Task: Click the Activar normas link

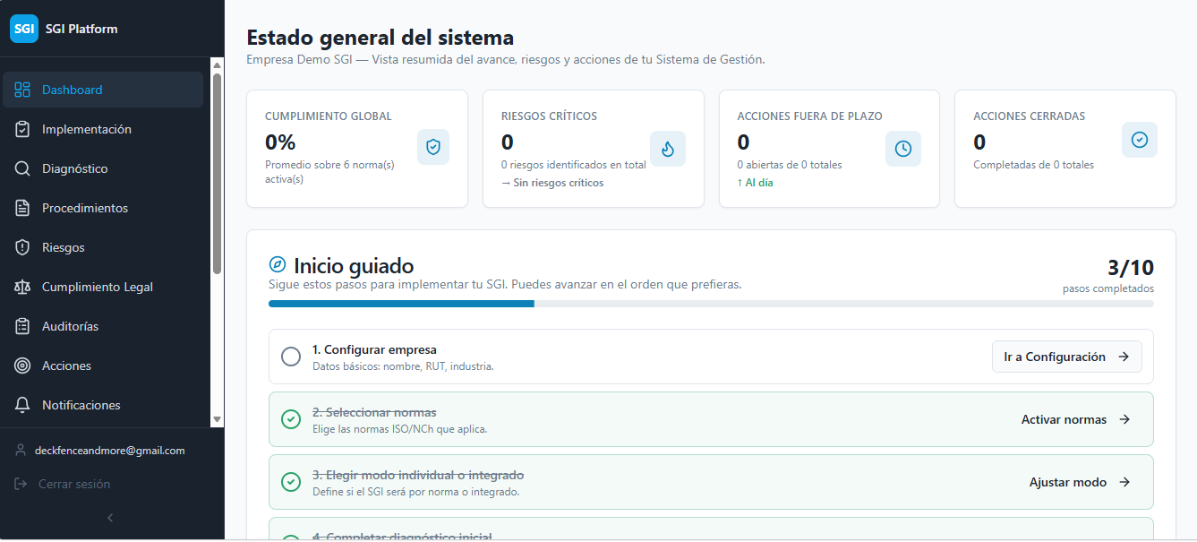Action: tap(1076, 419)
